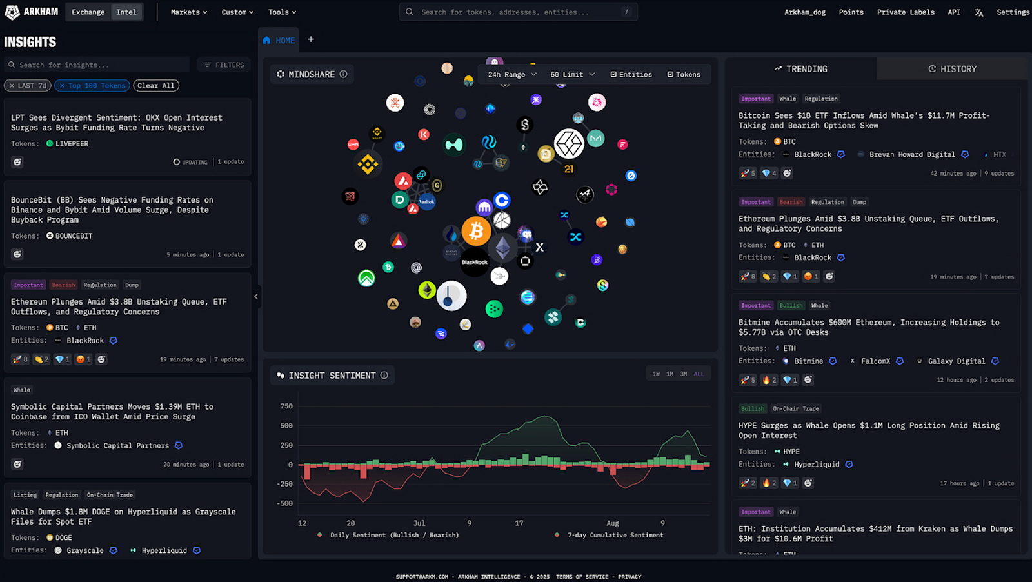This screenshot has width=1032, height=582.
Task: Click the Search for insights field
Action: (97, 65)
